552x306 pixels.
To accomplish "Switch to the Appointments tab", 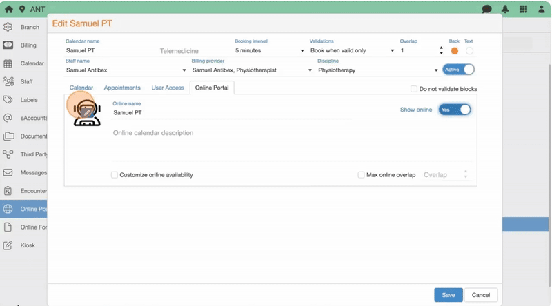I will pyautogui.click(x=122, y=88).
